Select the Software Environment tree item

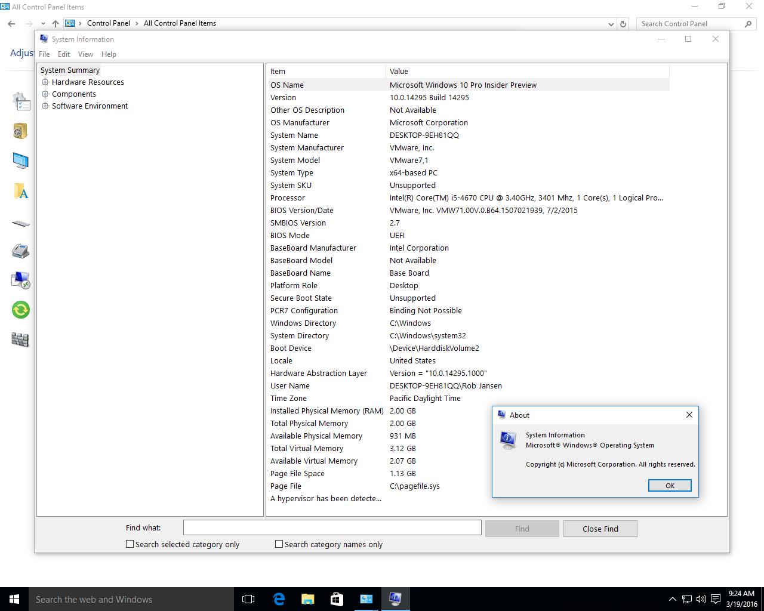pyautogui.click(x=90, y=106)
